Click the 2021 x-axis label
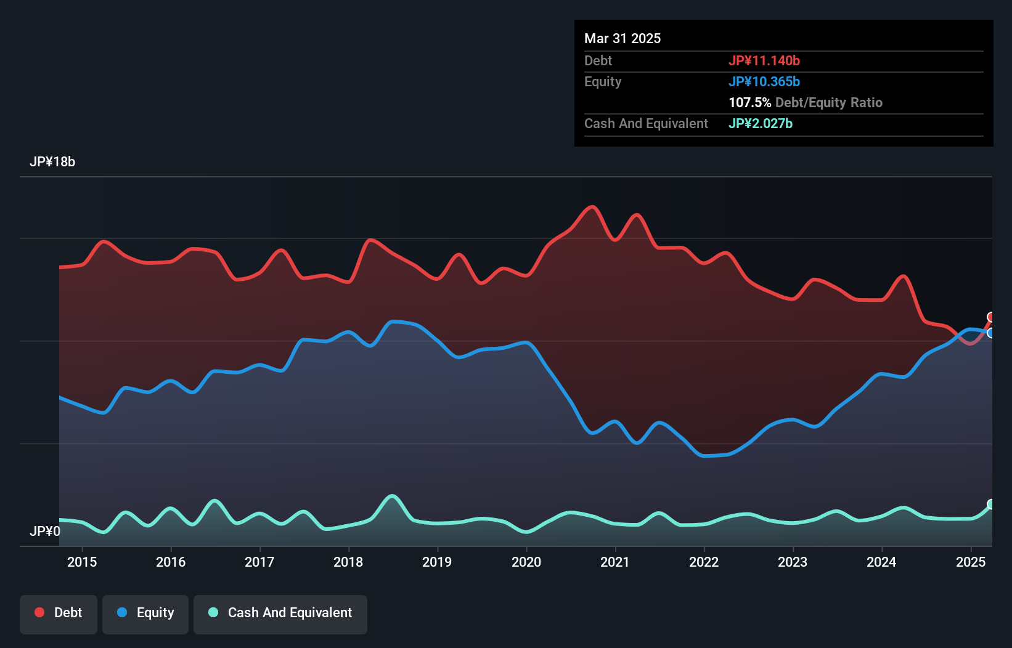1012x648 pixels. (x=615, y=562)
